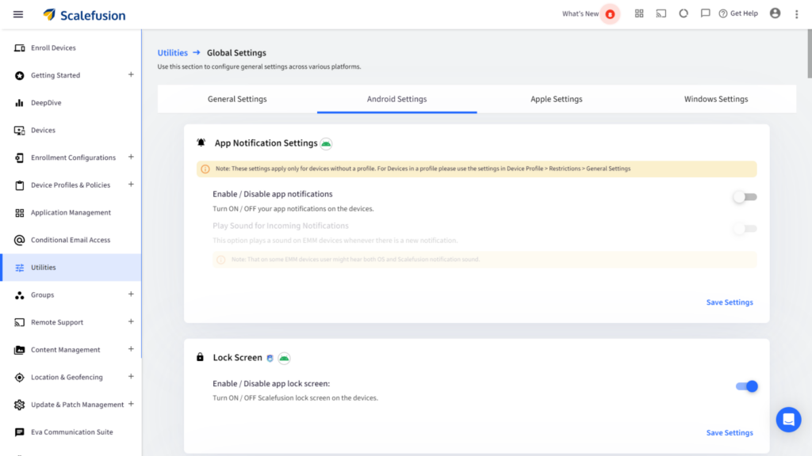Turn off the app lock screen switch
The image size is (812, 456).
coord(746,386)
